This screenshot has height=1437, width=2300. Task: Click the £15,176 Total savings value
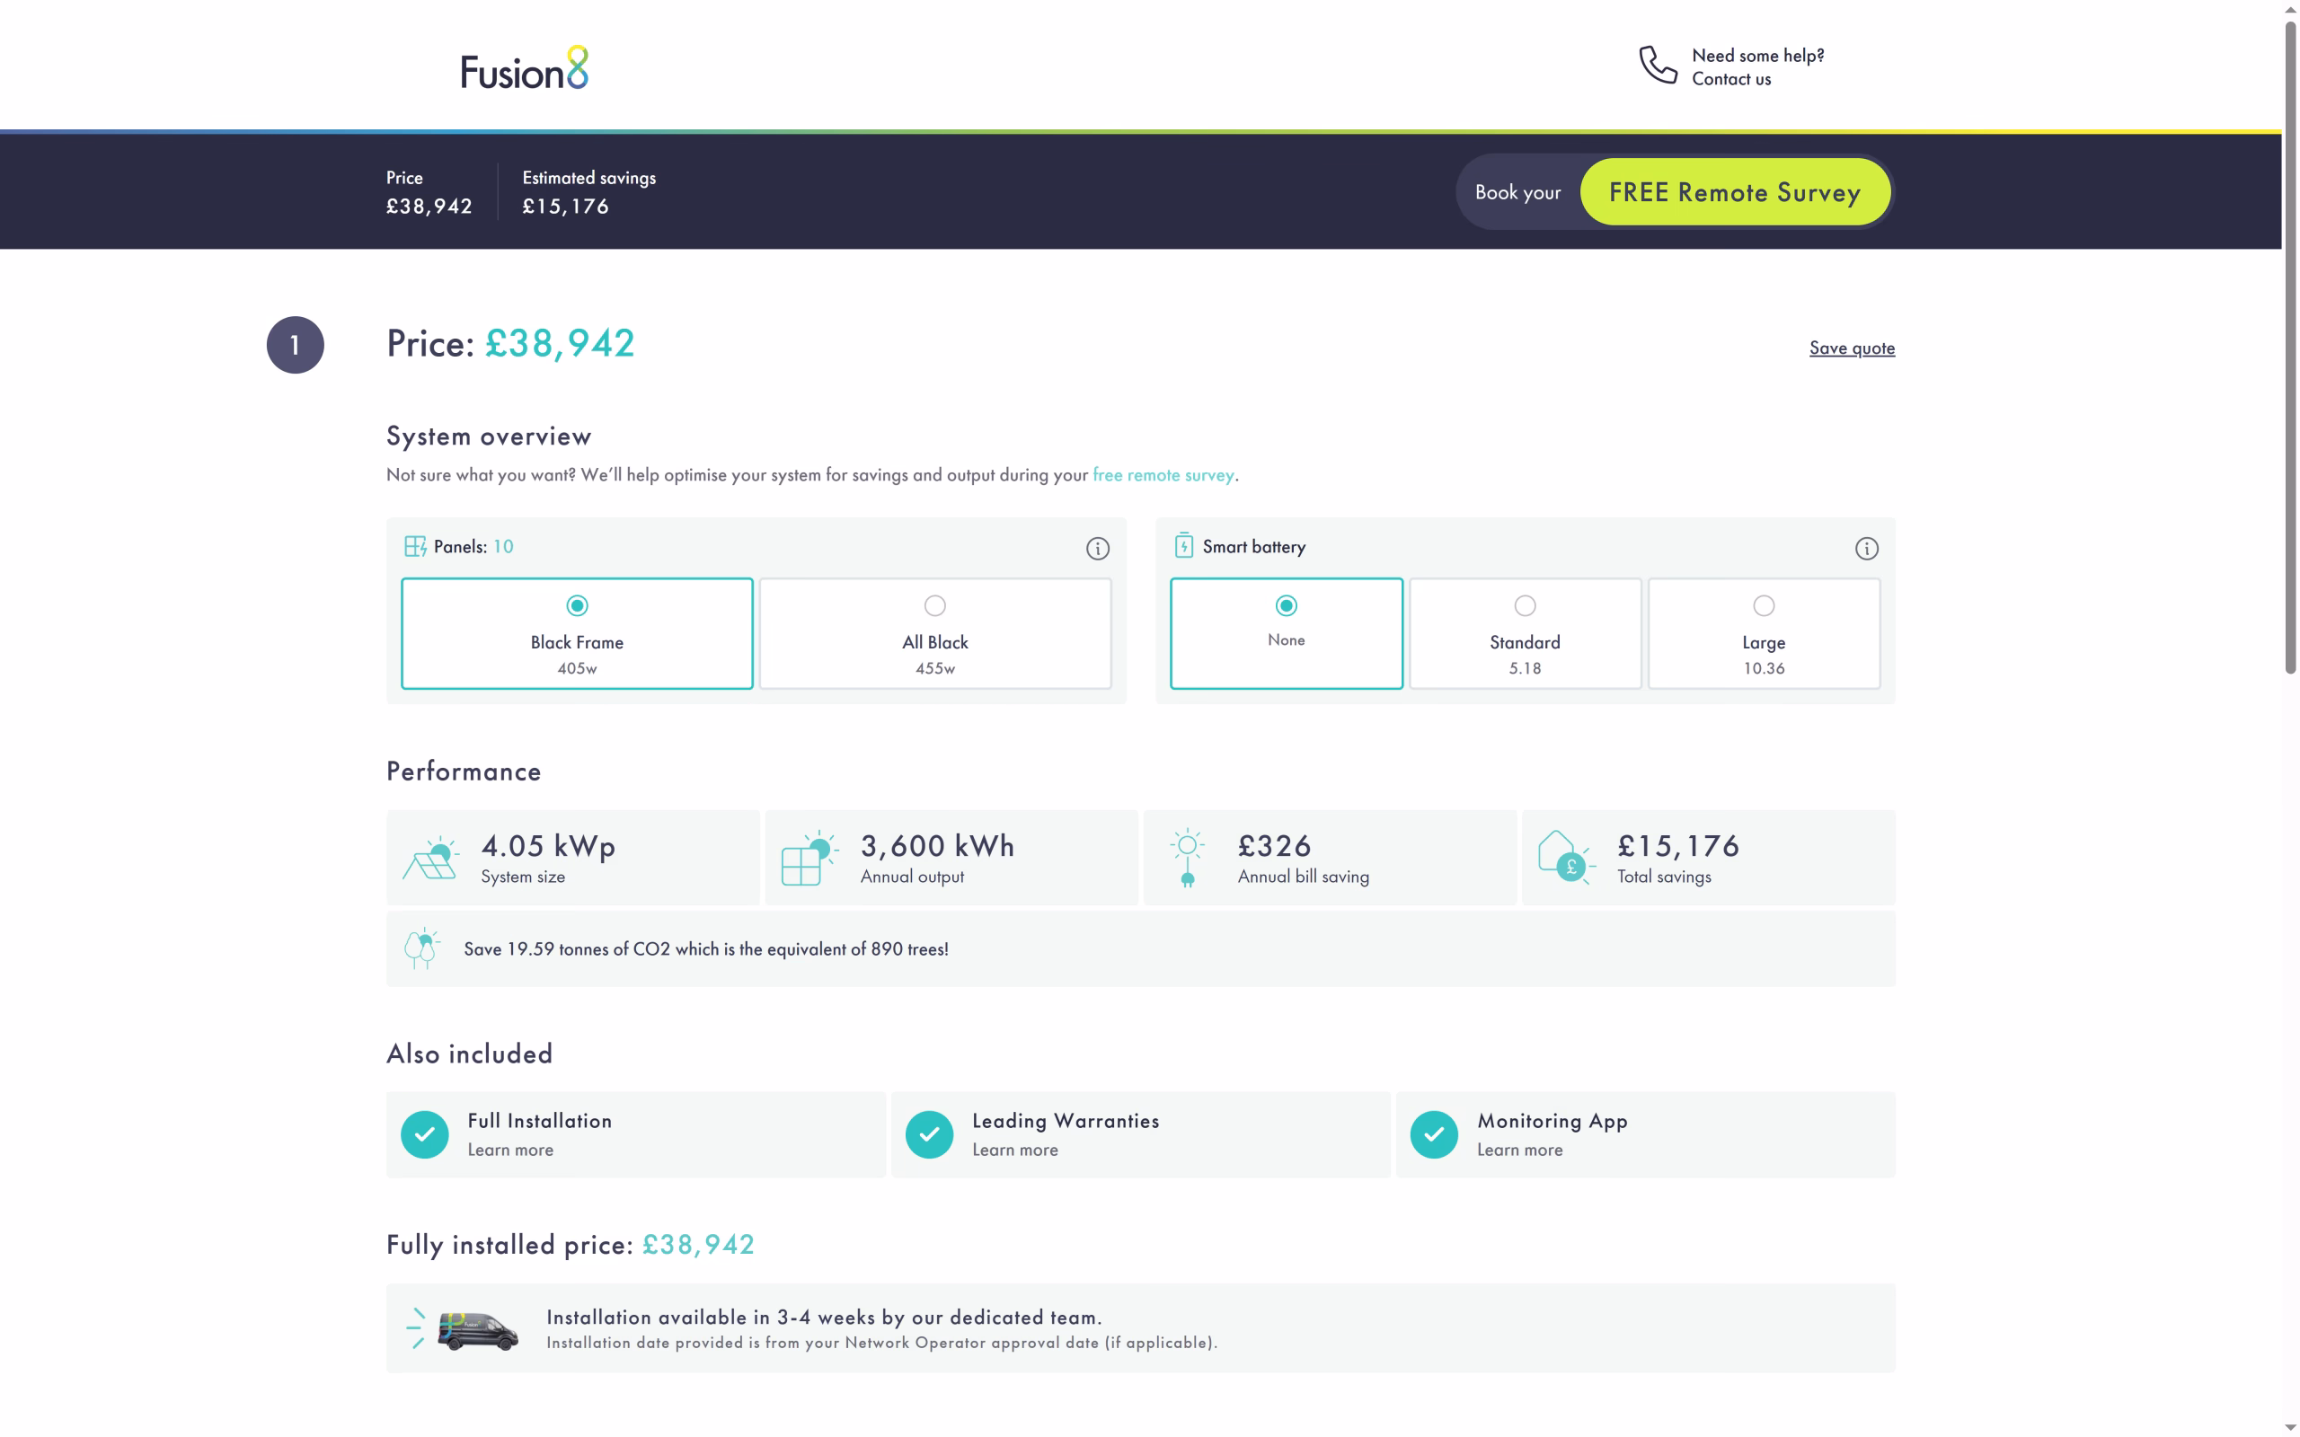1678,846
